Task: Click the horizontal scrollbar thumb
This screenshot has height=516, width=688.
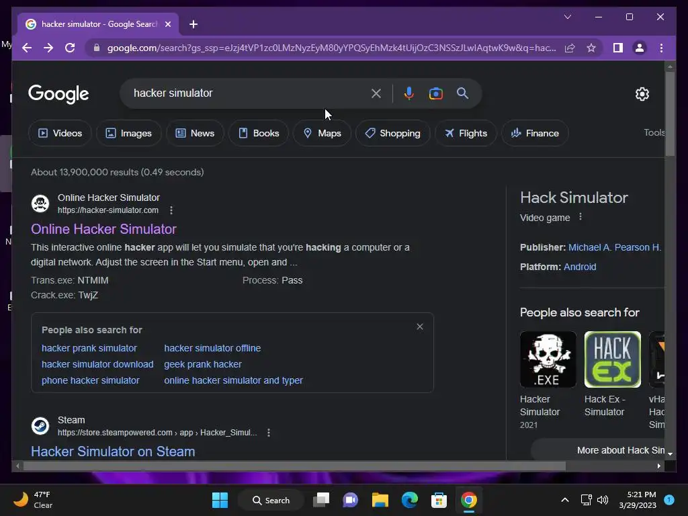Action: (294, 466)
